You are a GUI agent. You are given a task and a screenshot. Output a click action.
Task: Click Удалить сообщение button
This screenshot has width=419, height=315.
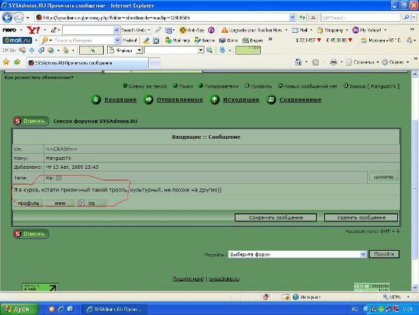pyautogui.click(x=361, y=217)
